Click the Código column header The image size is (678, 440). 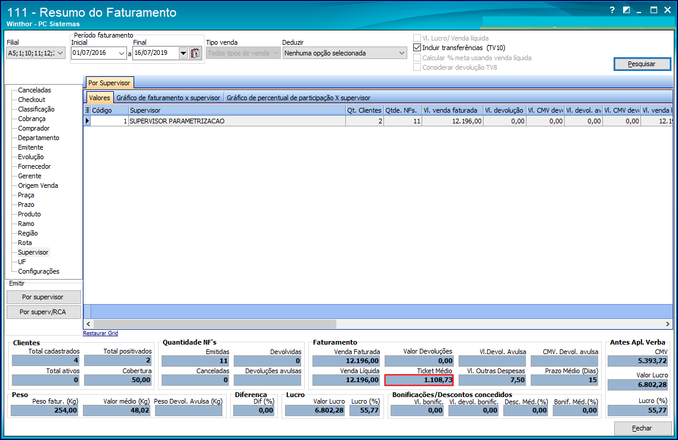pos(109,110)
